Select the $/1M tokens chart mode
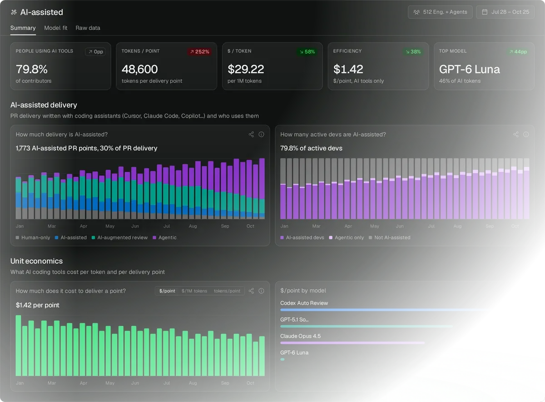This screenshot has width=545, height=402. click(194, 291)
